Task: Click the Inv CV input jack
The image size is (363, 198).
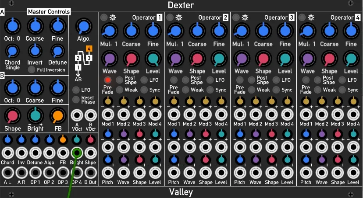Action: (21, 153)
